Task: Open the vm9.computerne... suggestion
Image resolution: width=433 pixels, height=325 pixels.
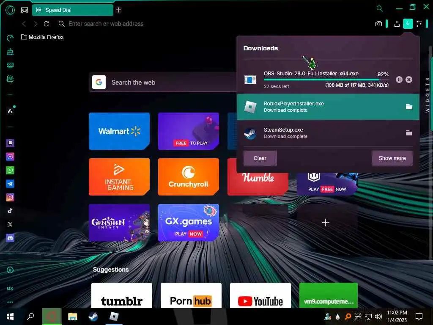Action: [329, 295]
